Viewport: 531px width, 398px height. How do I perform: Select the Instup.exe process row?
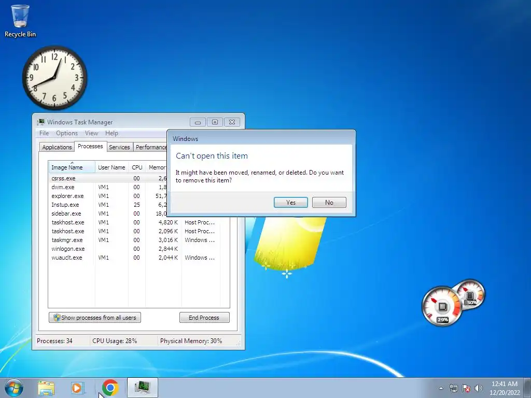click(x=108, y=205)
